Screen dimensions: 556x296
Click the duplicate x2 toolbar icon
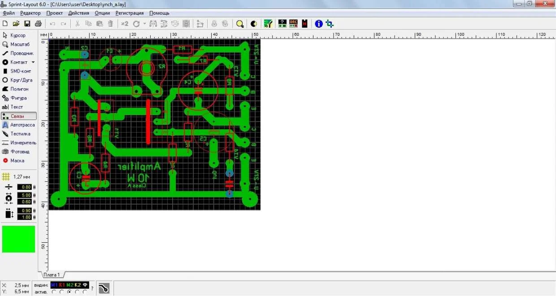tap(125, 24)
